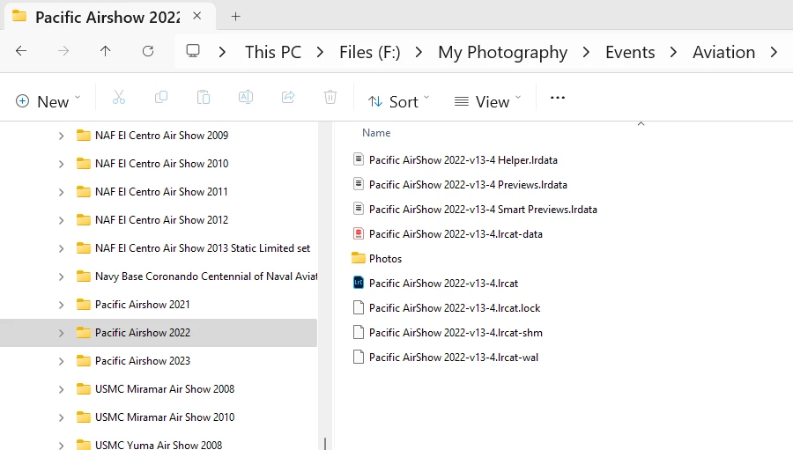Screen dimensions: 793x450
Task: Expand chevron after Events breadcrumb
Action: tap(673, 52)
